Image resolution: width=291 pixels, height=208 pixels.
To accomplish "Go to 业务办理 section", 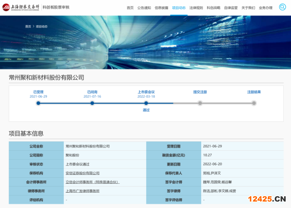I will point(266,8).
